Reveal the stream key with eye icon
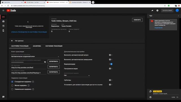Viewport: 181px width, 102px height. click(45, 62)
